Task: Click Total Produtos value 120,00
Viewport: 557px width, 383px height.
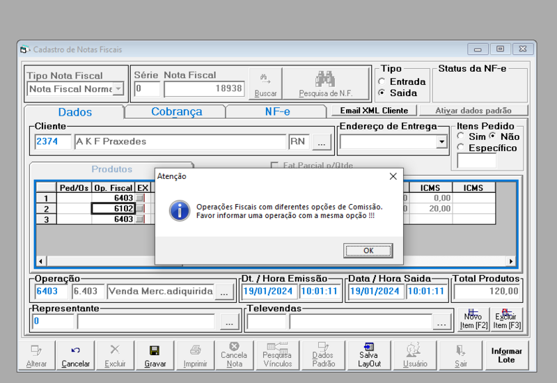Action: click(x=487, y=291)
